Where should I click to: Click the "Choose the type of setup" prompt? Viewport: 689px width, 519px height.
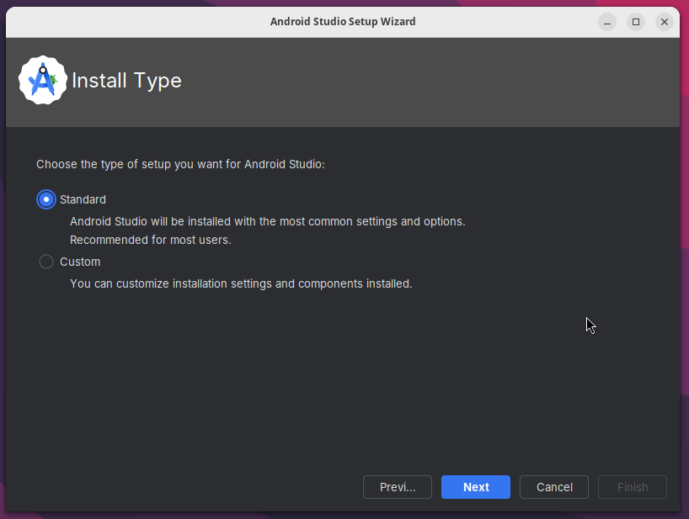pos(180,164)
